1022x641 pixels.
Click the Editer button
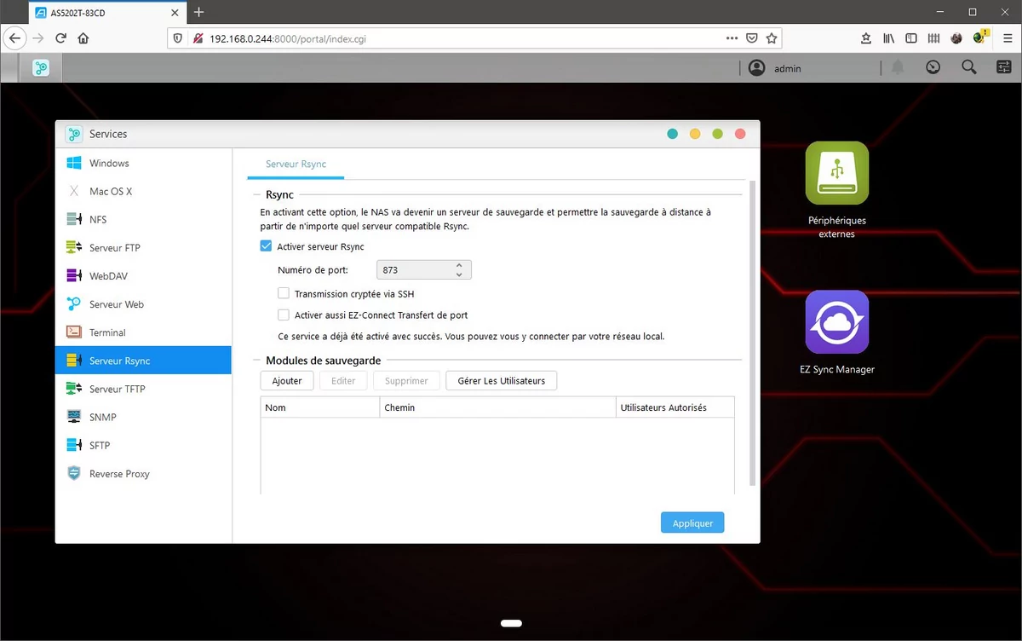343,380
